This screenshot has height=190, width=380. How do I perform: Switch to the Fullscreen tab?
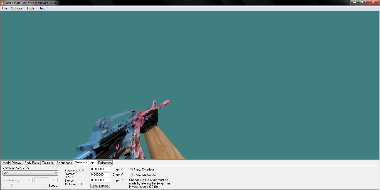point(105,163)
